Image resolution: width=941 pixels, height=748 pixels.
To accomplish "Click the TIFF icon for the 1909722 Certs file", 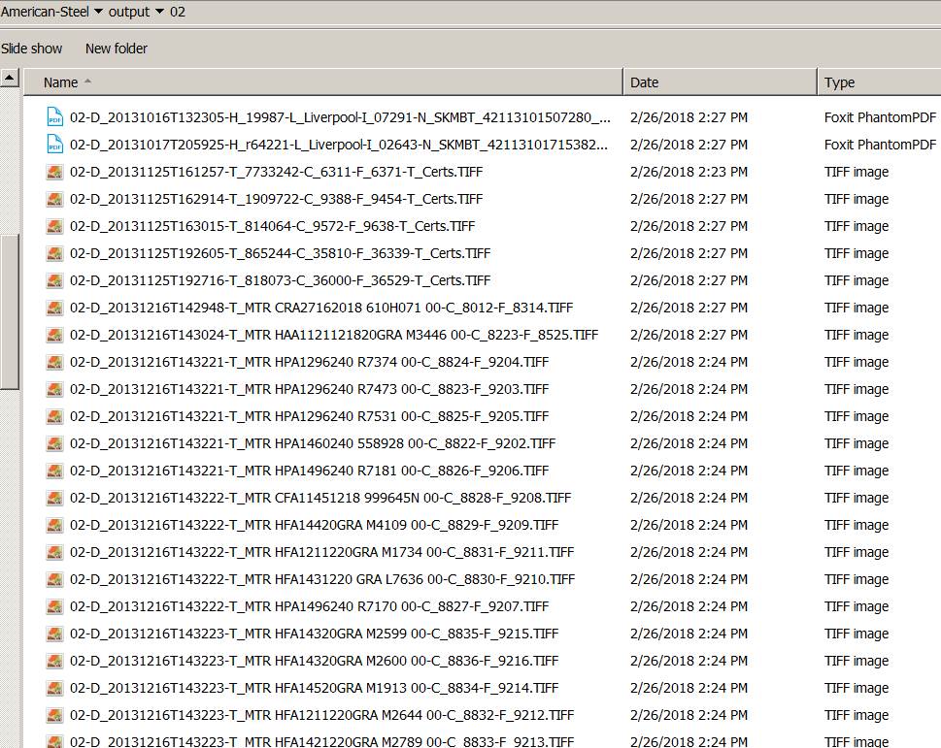I will click(54, 199).
